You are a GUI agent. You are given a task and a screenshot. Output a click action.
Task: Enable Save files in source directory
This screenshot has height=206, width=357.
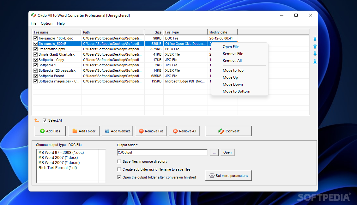pyautogui.click(x=119, y=161)
